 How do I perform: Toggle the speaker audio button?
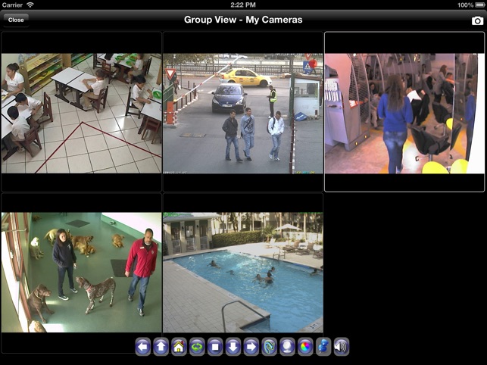point(341,347)
